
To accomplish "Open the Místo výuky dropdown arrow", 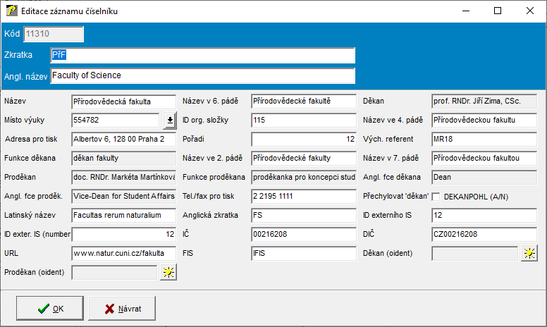I will point(169,121).
